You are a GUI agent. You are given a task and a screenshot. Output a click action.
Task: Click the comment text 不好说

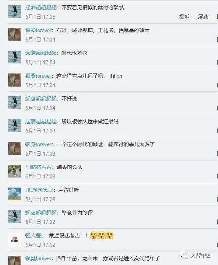click(69, 98)
